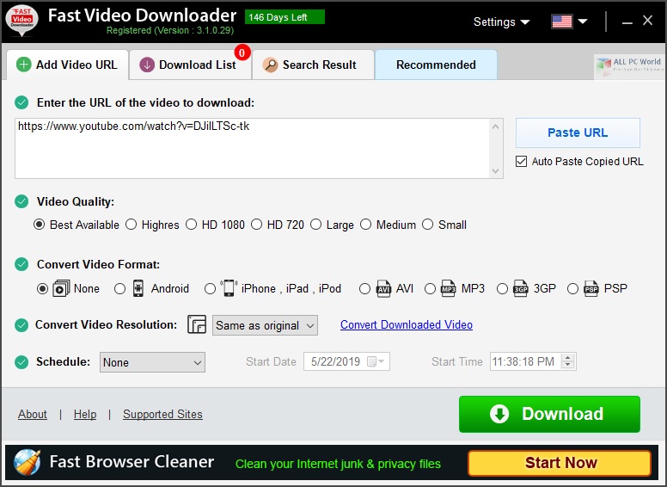667x487 pixels.
Task: Click the calendar icon in the Start Date field
Action: [371, 361]
